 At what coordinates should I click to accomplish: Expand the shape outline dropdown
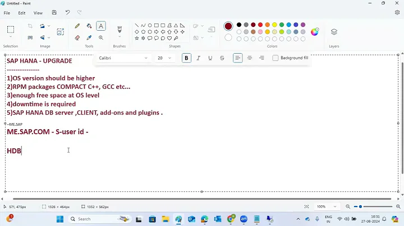202,26
